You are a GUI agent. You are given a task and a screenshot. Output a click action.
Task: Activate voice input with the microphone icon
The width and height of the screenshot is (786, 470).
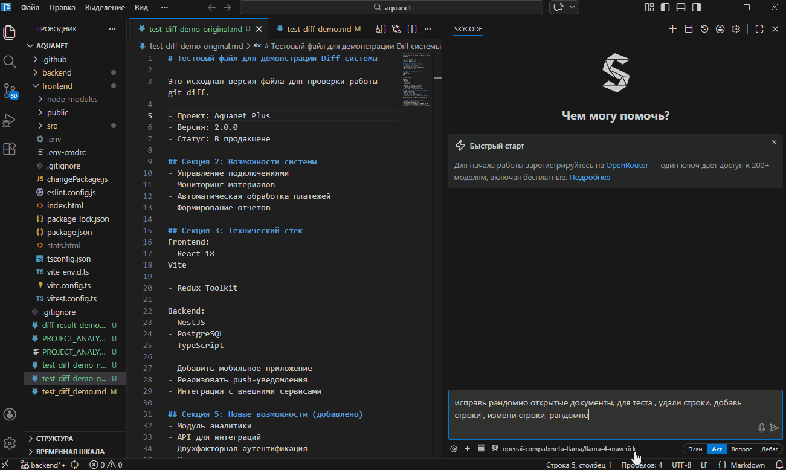click(x=761, y=427)
